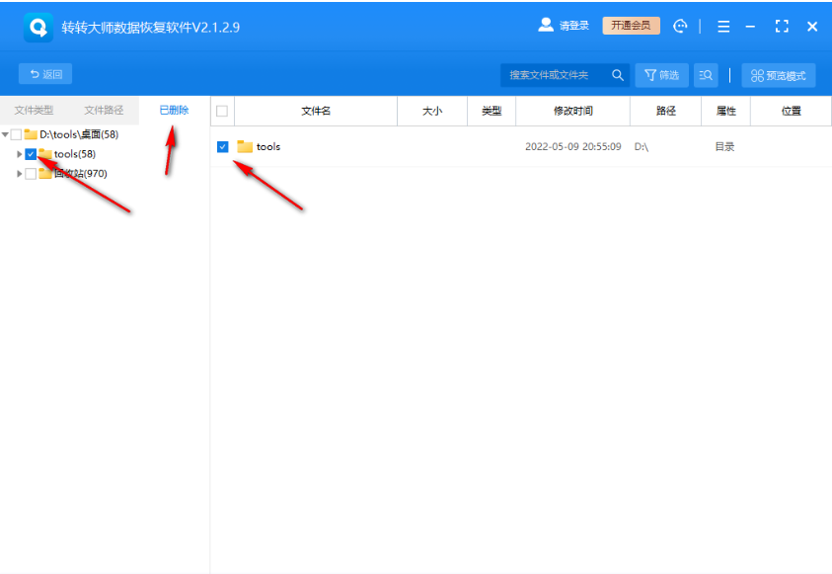The height and width of the screenshot is (574, 832).
Task: Switch to 文件类型 tab
Action: tap(34, 110)
